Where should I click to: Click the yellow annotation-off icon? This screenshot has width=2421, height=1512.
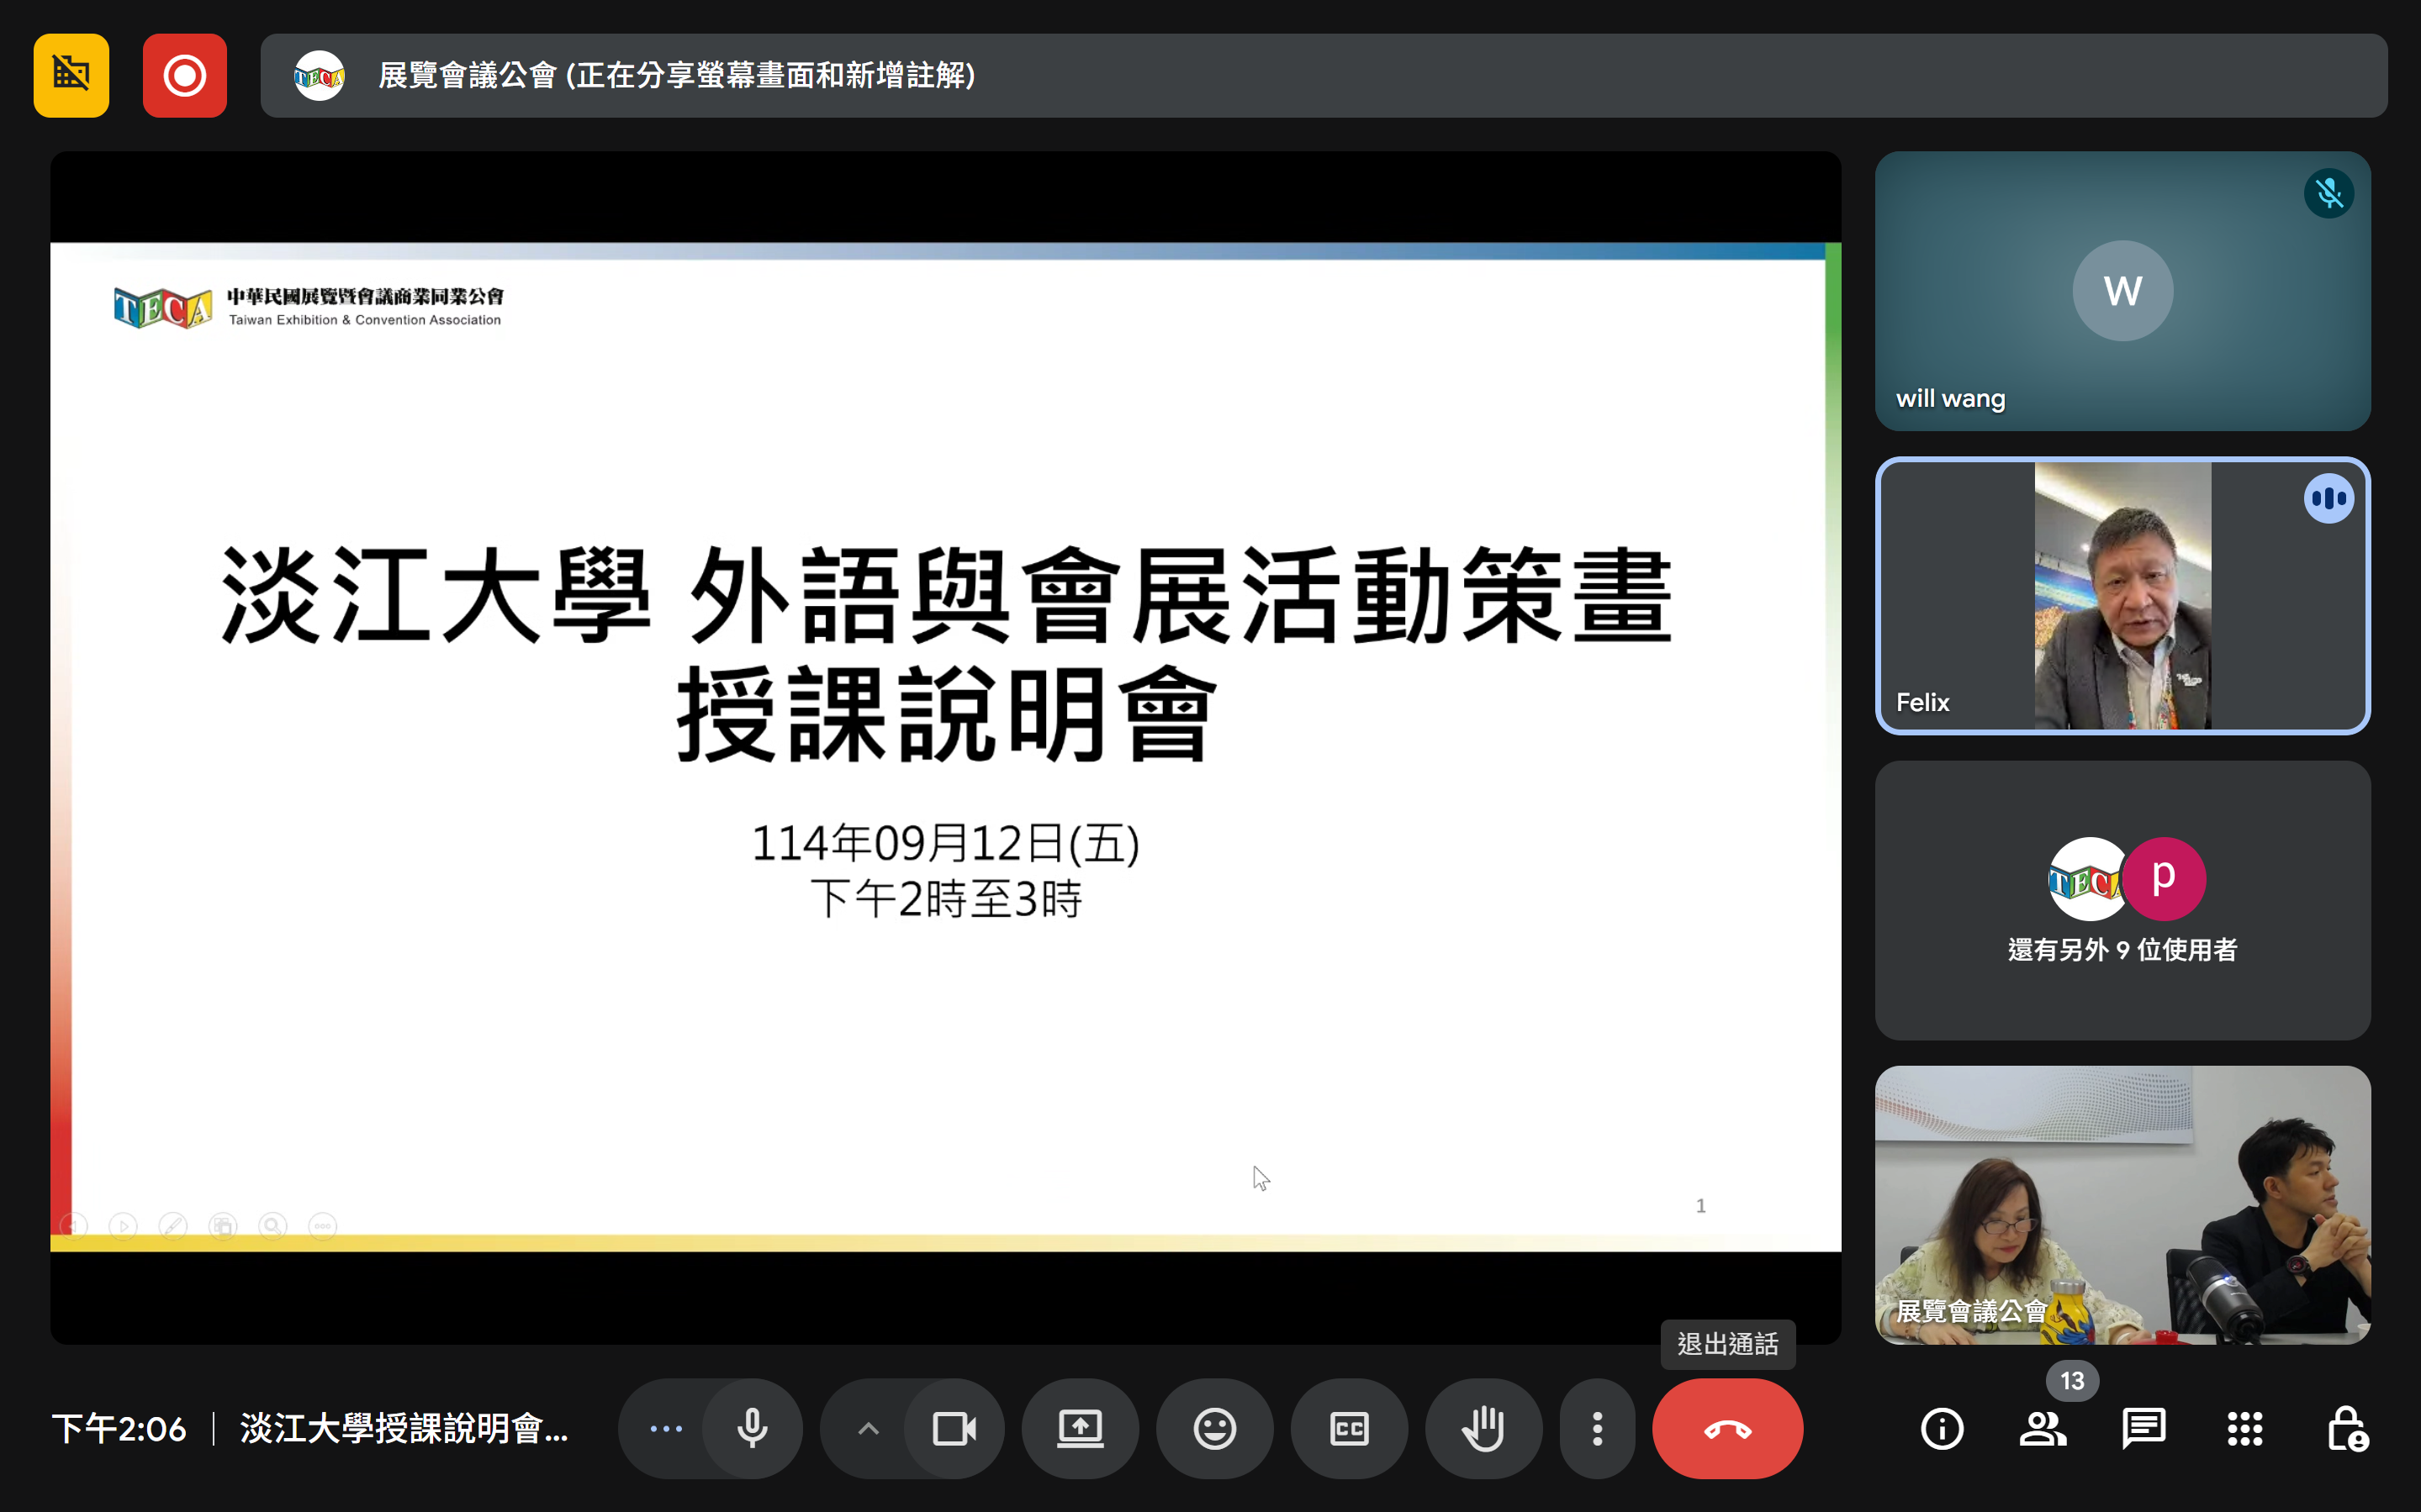(71, 76)
